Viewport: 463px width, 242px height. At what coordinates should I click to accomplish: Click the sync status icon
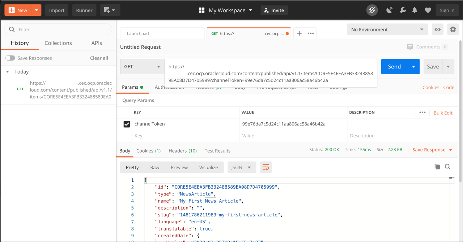[x=372, y=10]
